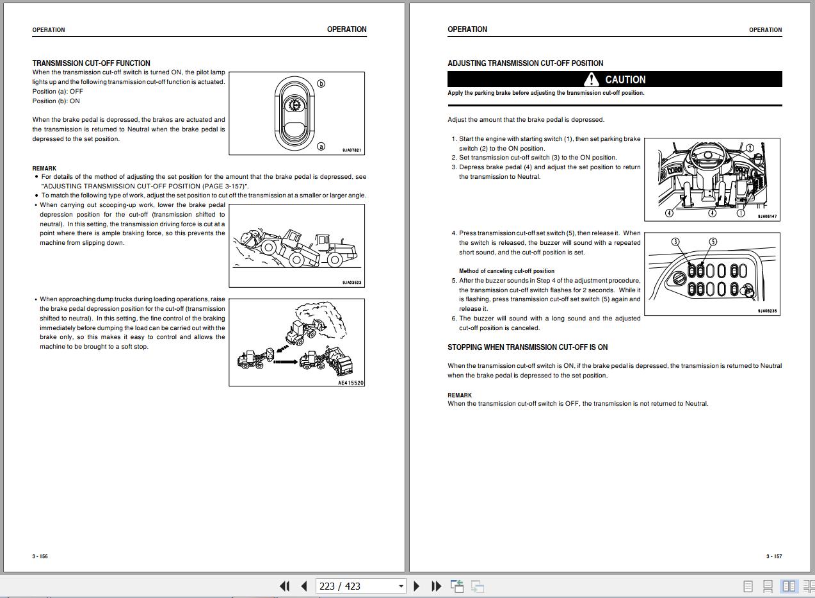The width and height of the screenshot is (815, 598).
Task: Go forward to next view icon
Action: click(x=478, y=586)
